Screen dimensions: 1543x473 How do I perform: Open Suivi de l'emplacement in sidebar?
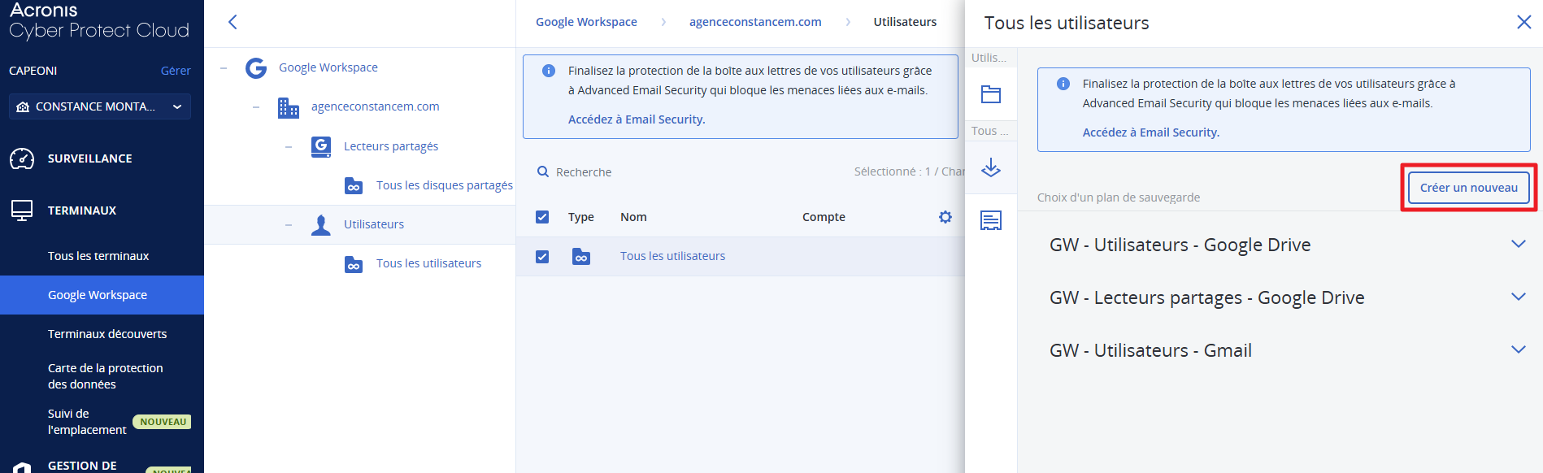[87, 422]
